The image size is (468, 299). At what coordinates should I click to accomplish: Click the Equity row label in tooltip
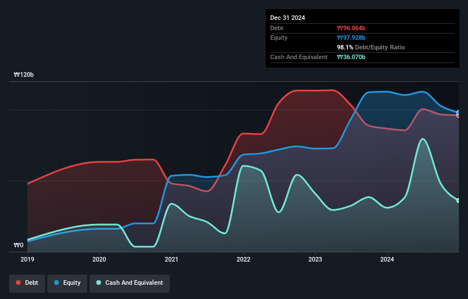279,38
